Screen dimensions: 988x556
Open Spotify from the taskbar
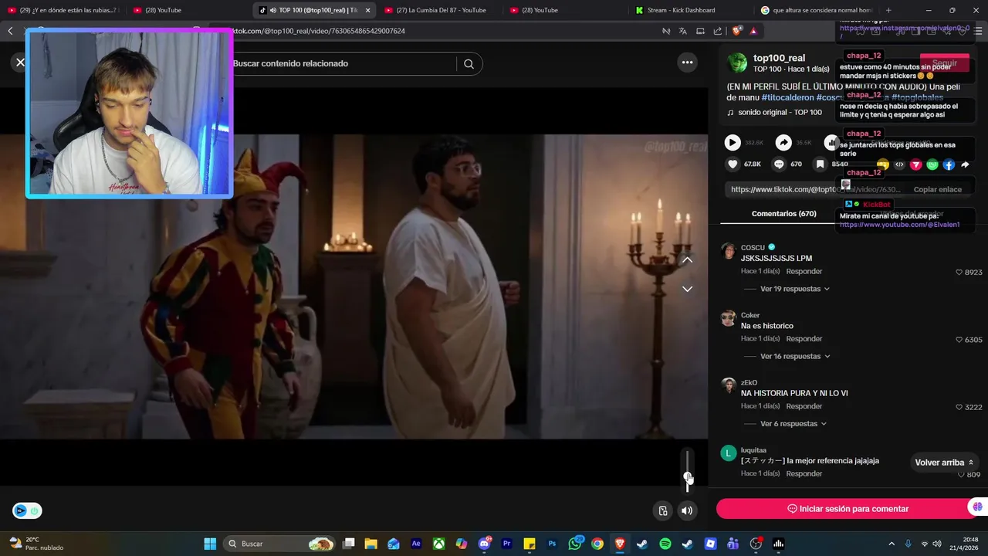(x=665, y=544)
